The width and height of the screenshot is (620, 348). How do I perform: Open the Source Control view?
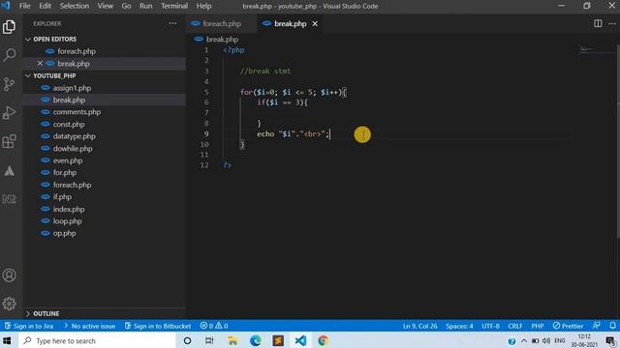pyautogui.click(x=9, y=84)
